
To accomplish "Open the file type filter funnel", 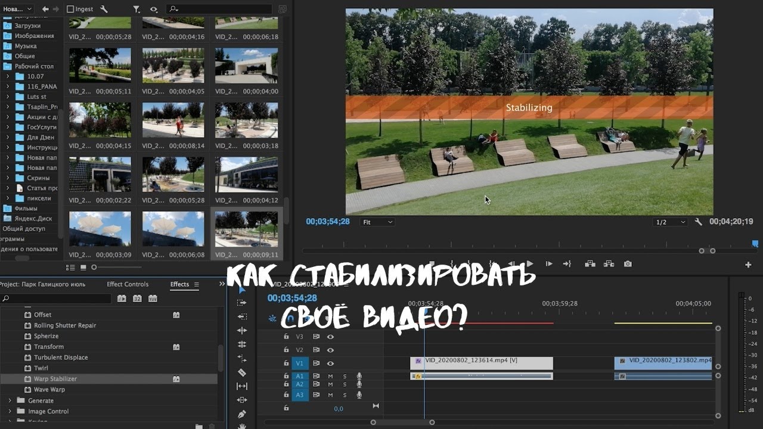I will click(x=137, y=9).
